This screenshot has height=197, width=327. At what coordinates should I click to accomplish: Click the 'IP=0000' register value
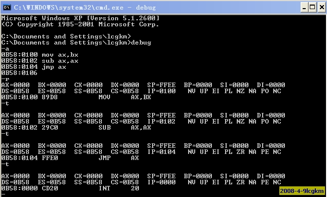click(x=161, y=182)
